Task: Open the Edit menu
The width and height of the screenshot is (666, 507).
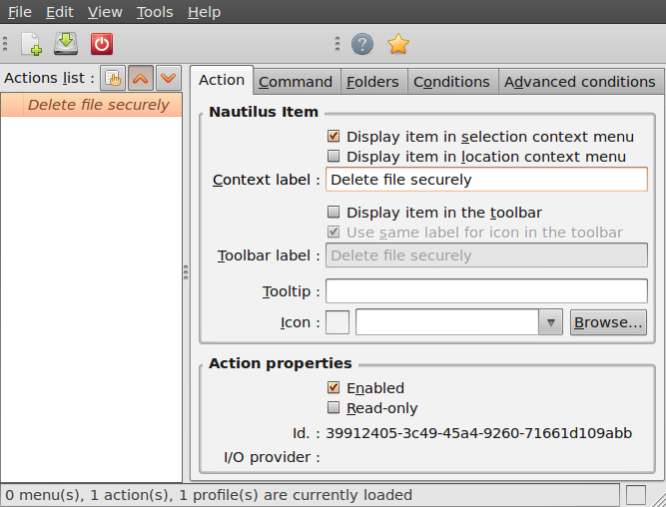Action: [60, 12]
